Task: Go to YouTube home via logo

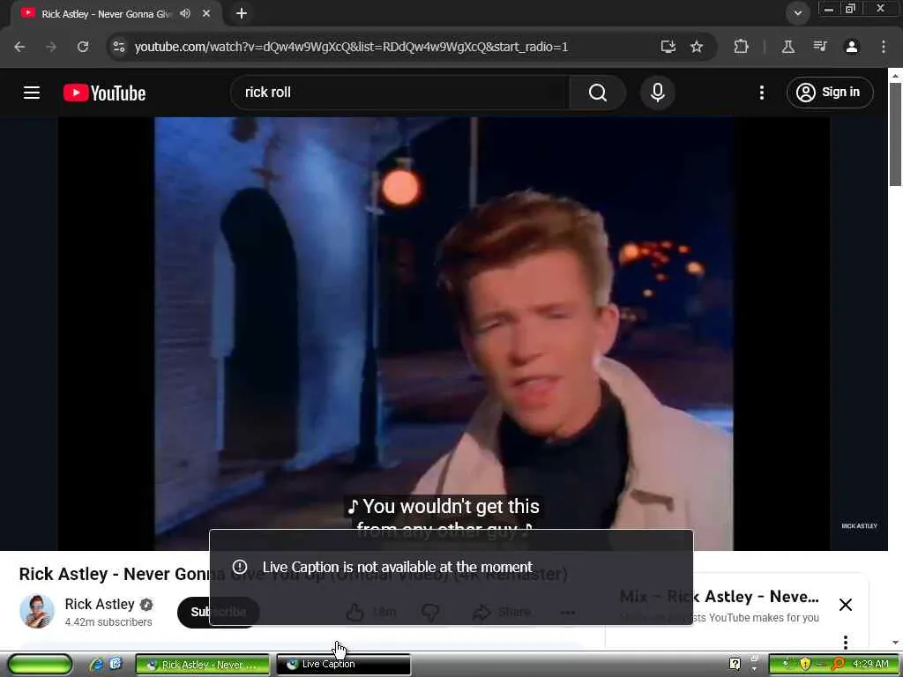Action: click(104, 93)
